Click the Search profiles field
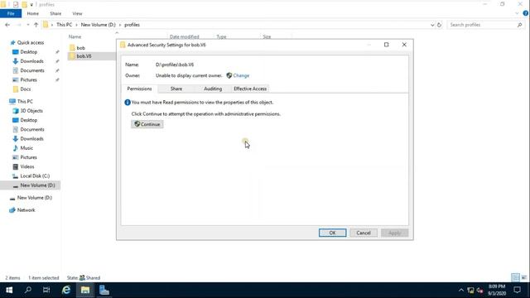 (482, 25)
